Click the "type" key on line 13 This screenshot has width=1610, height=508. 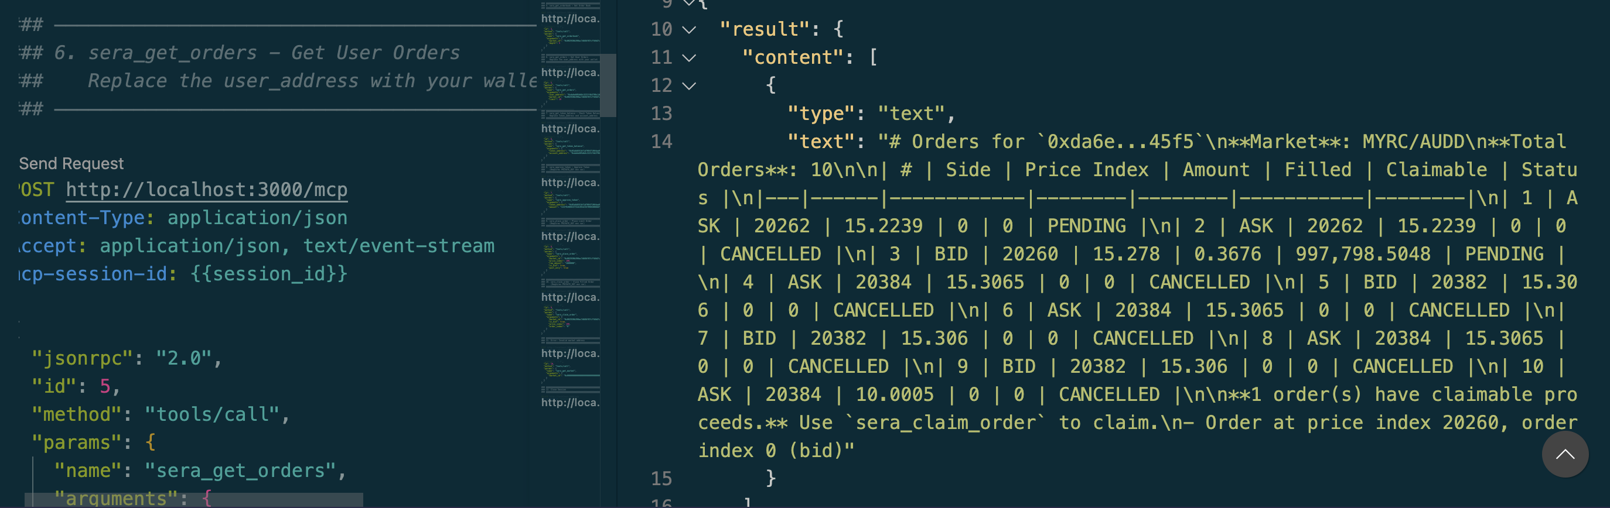click(x=821, y=114)
